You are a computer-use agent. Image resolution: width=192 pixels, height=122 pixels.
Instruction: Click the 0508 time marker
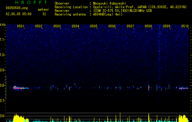148,26
